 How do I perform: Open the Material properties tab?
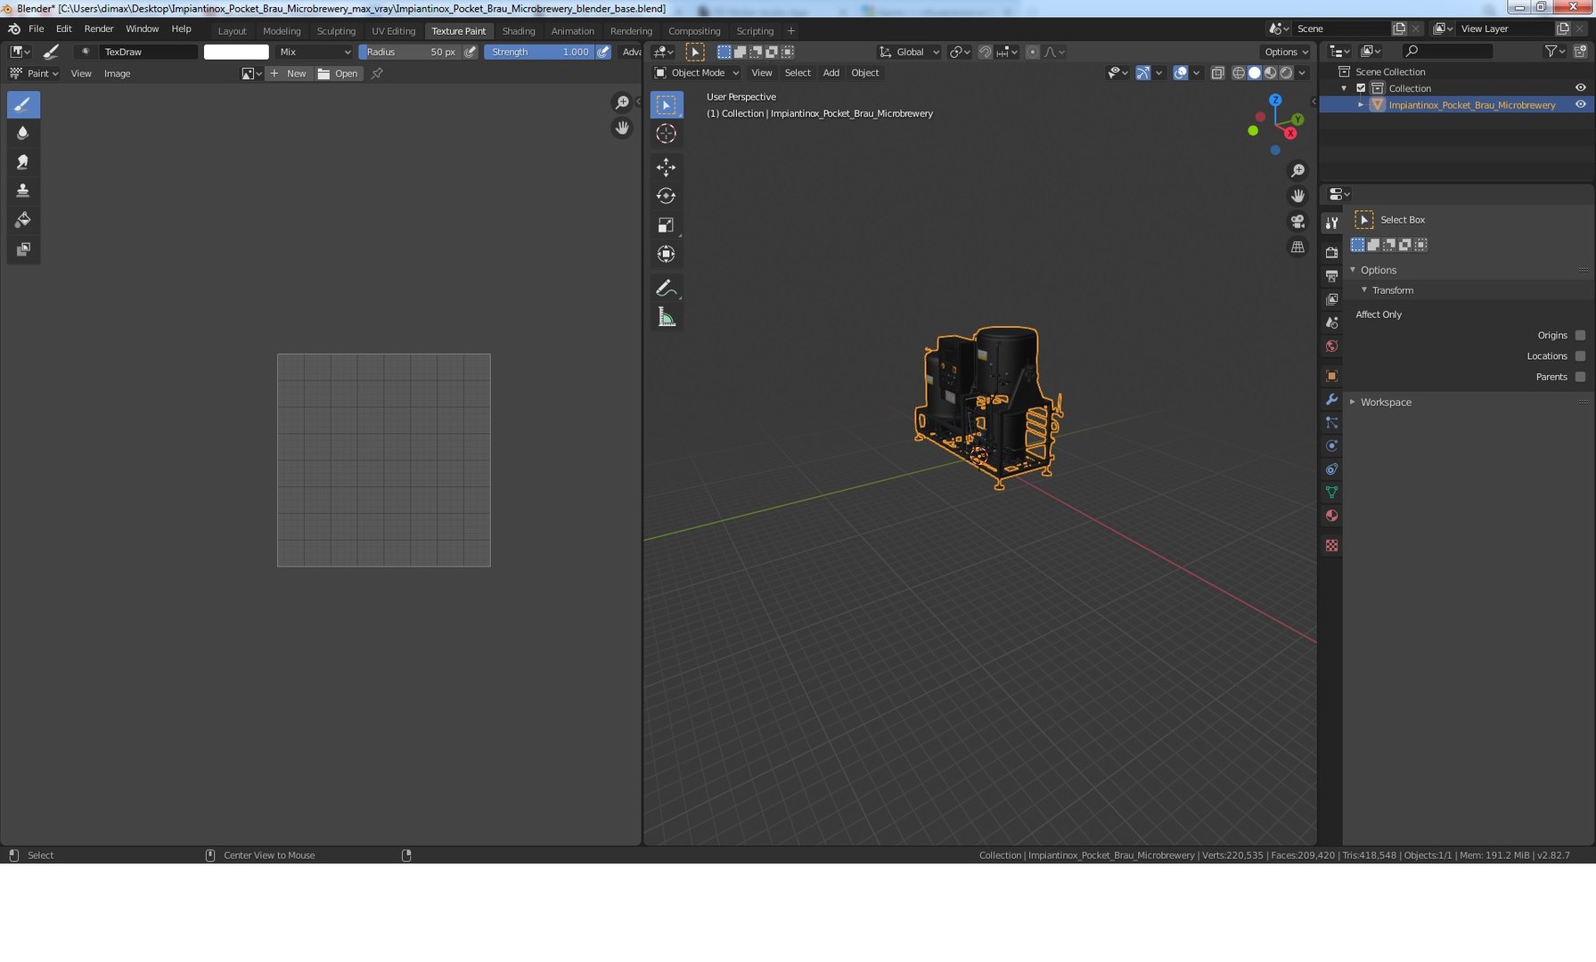[1331, 516]
